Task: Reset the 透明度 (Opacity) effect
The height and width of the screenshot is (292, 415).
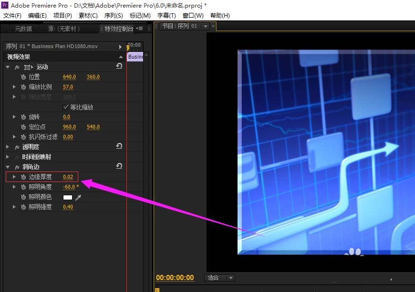Action: pos(119,146)
